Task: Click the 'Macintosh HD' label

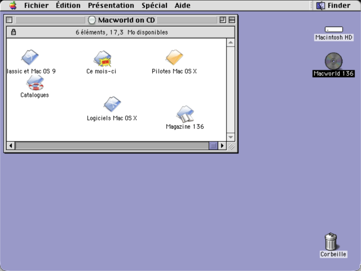Action: (334, 37)
